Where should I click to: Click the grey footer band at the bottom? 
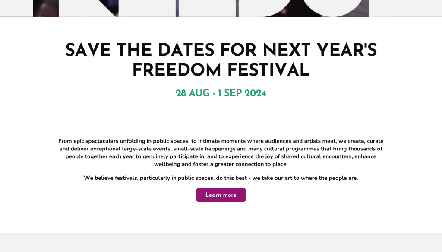coord(221,242)
